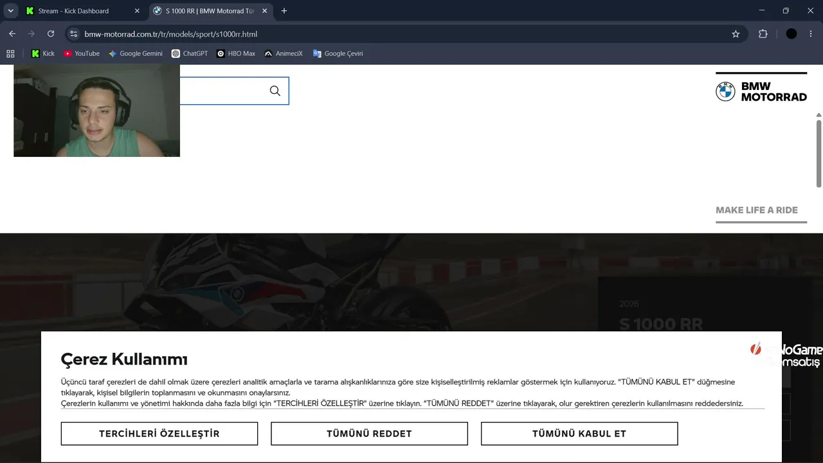Minimize the Chrome window

pyautogui.click(x=762, y=11)
